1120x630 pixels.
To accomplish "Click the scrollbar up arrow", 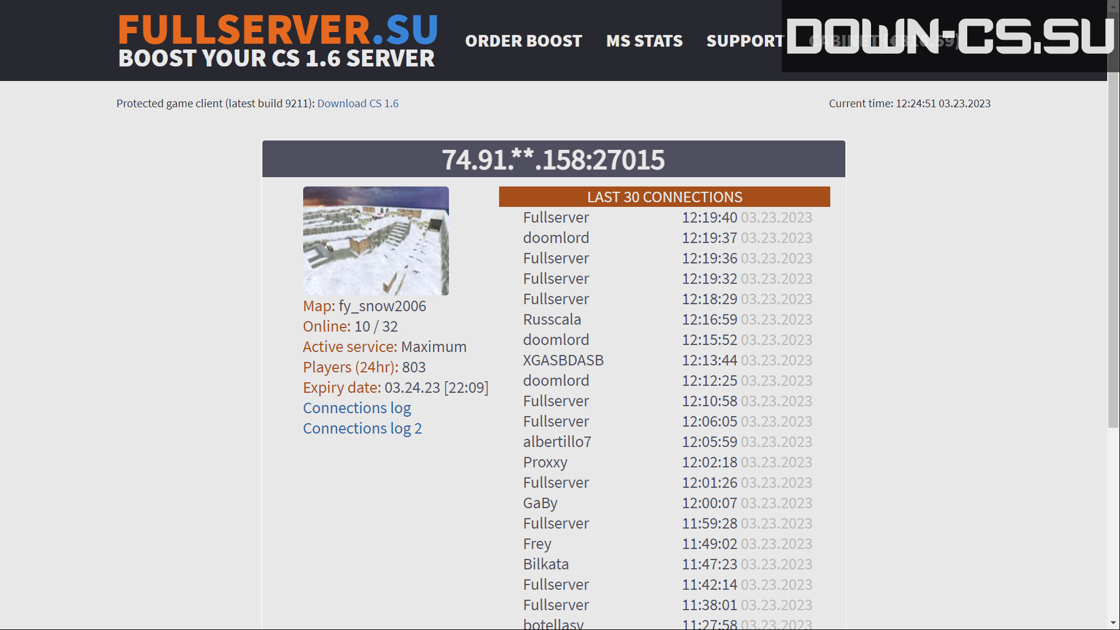I will point(1114,6).
